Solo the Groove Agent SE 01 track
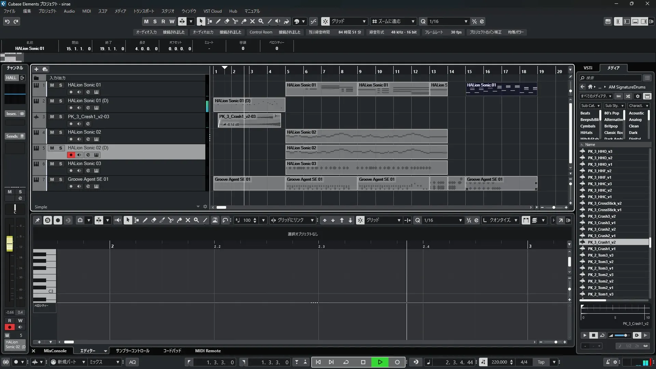The image size is (656, 369). 60,179
